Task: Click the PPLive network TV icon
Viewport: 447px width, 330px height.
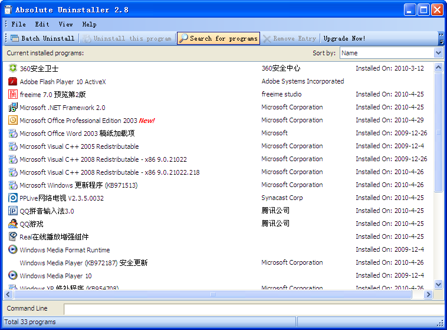Action: [13, 198]
